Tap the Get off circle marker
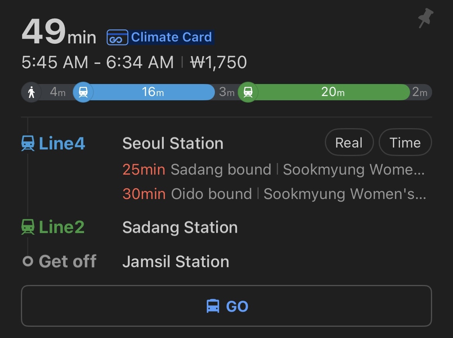This screenshot has width=453, height=338. coord(28,262)
